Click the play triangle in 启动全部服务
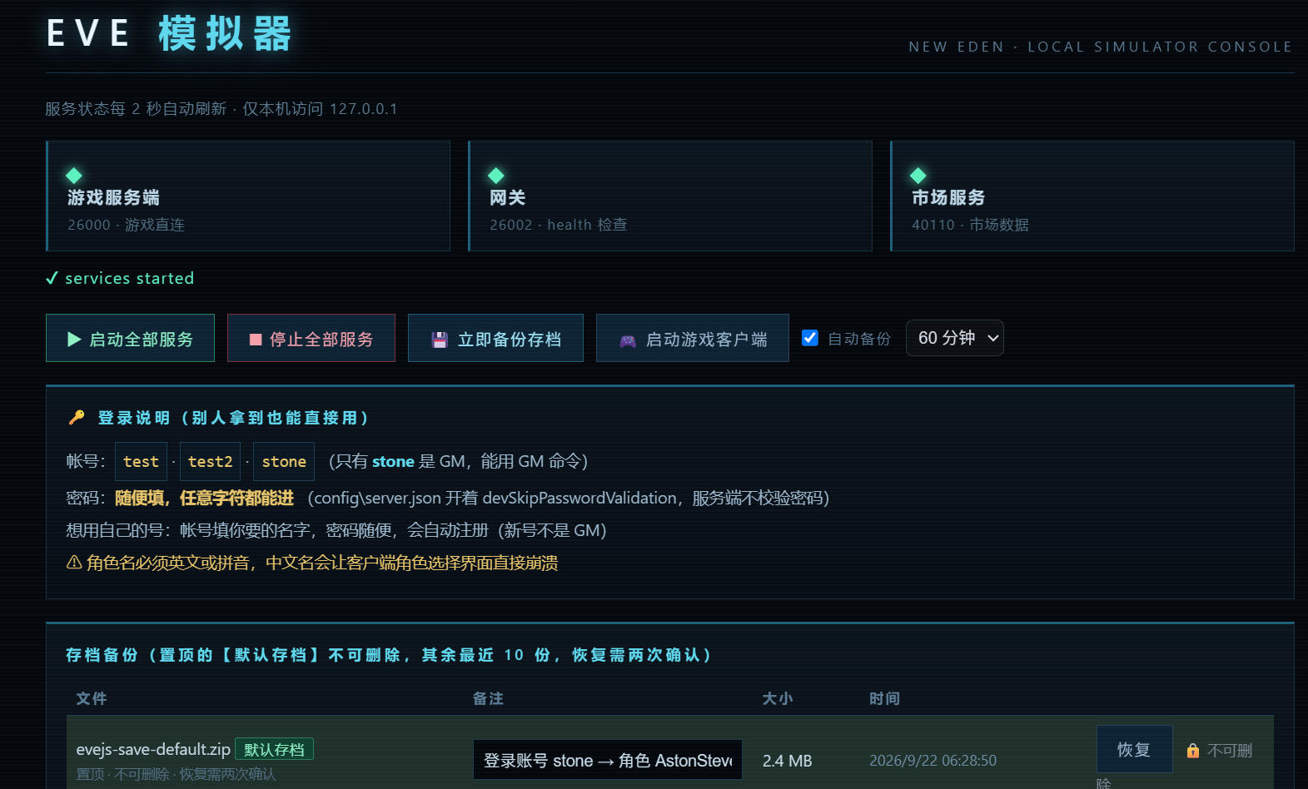 tap(74, 339)
